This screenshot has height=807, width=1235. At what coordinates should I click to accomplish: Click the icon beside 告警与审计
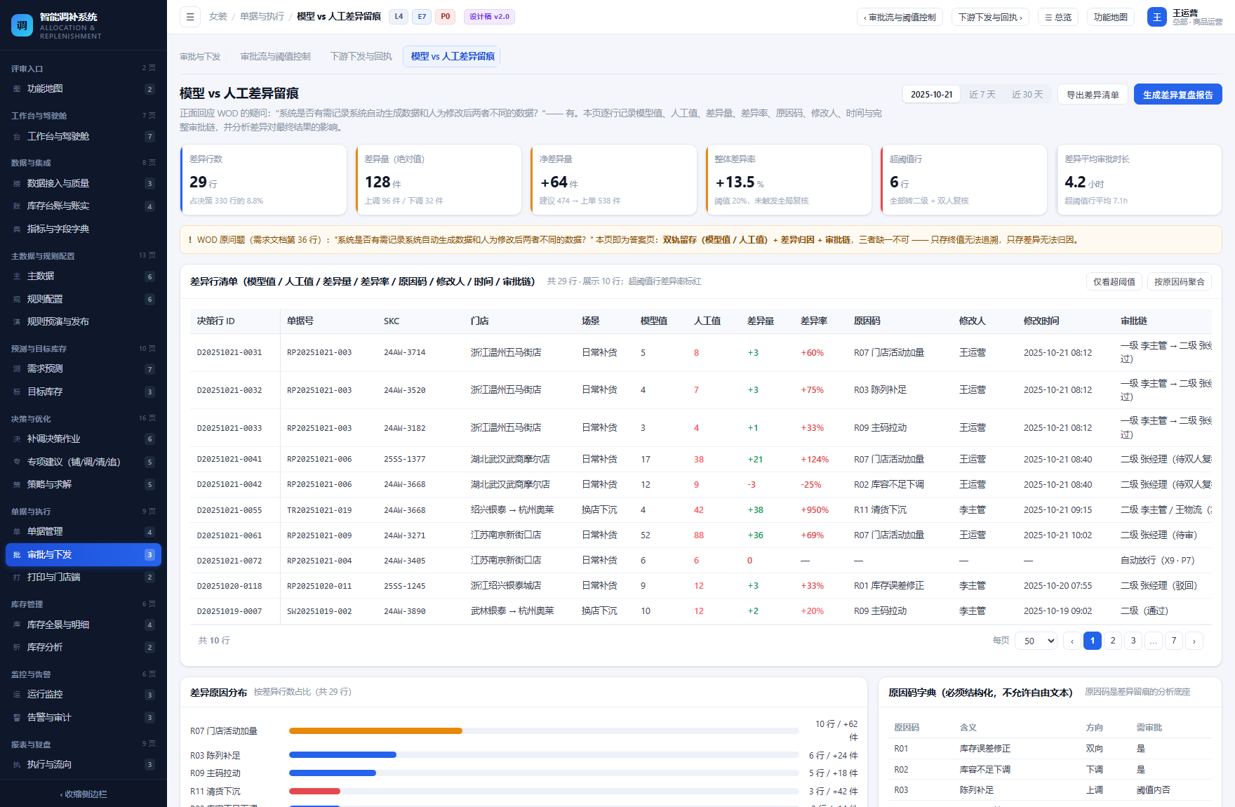(x=17, y=718)
